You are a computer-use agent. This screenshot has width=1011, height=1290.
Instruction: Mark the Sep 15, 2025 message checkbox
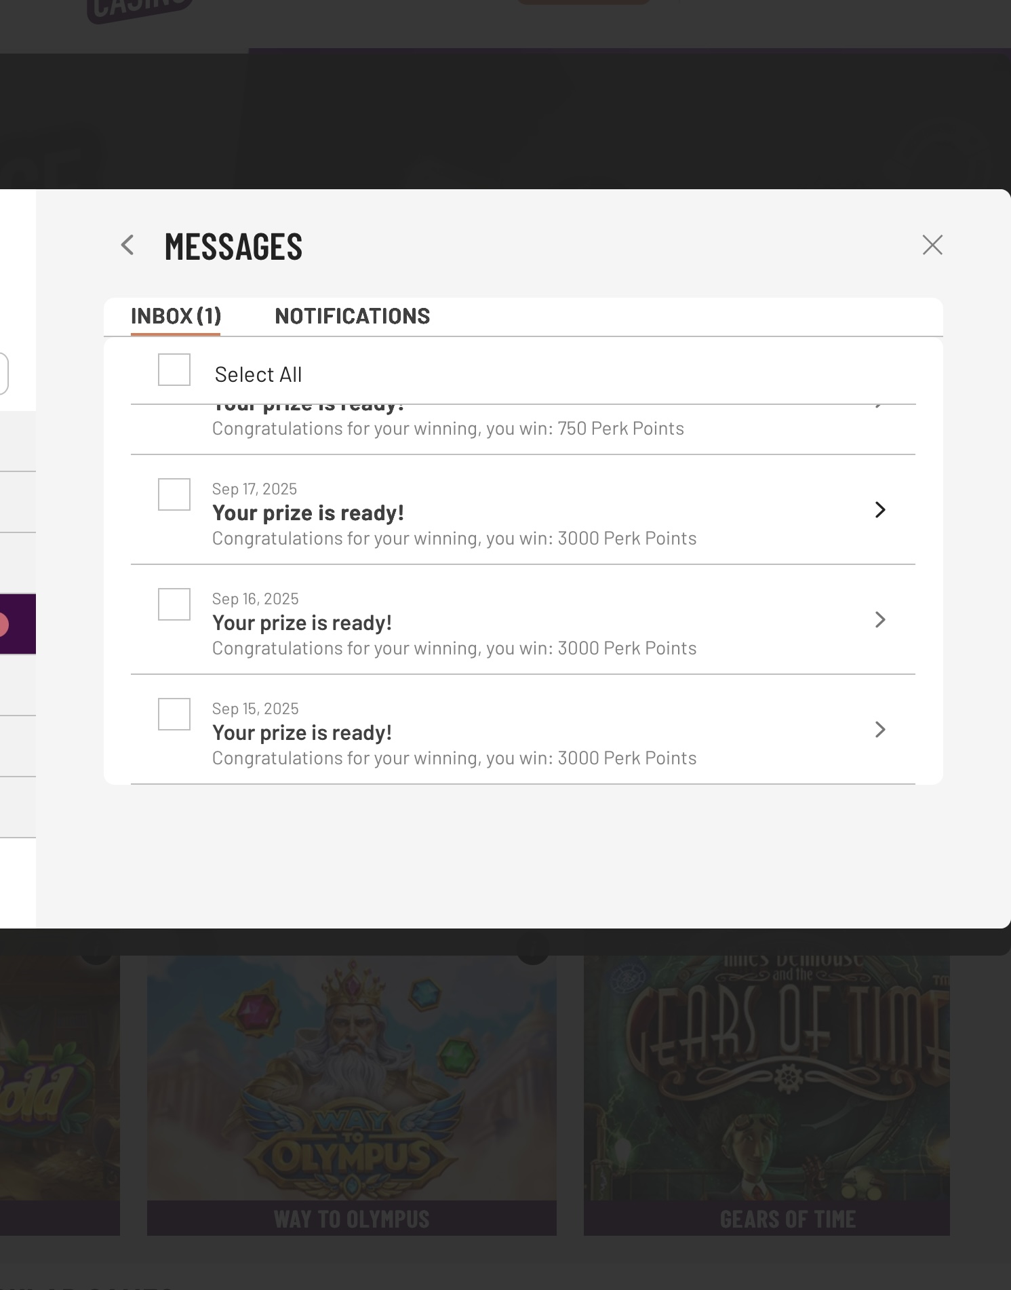174,714
